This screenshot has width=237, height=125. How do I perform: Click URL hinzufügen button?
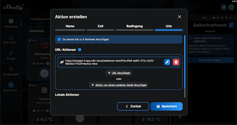point(119,73)
